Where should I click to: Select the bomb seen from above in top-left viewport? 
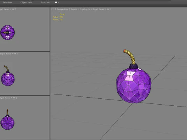click(7, 32)
